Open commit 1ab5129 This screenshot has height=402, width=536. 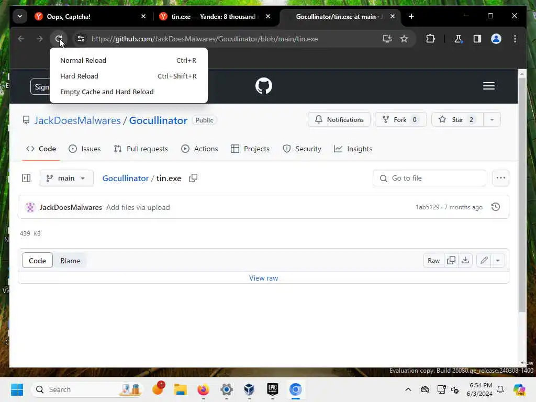tap(427, 207)
